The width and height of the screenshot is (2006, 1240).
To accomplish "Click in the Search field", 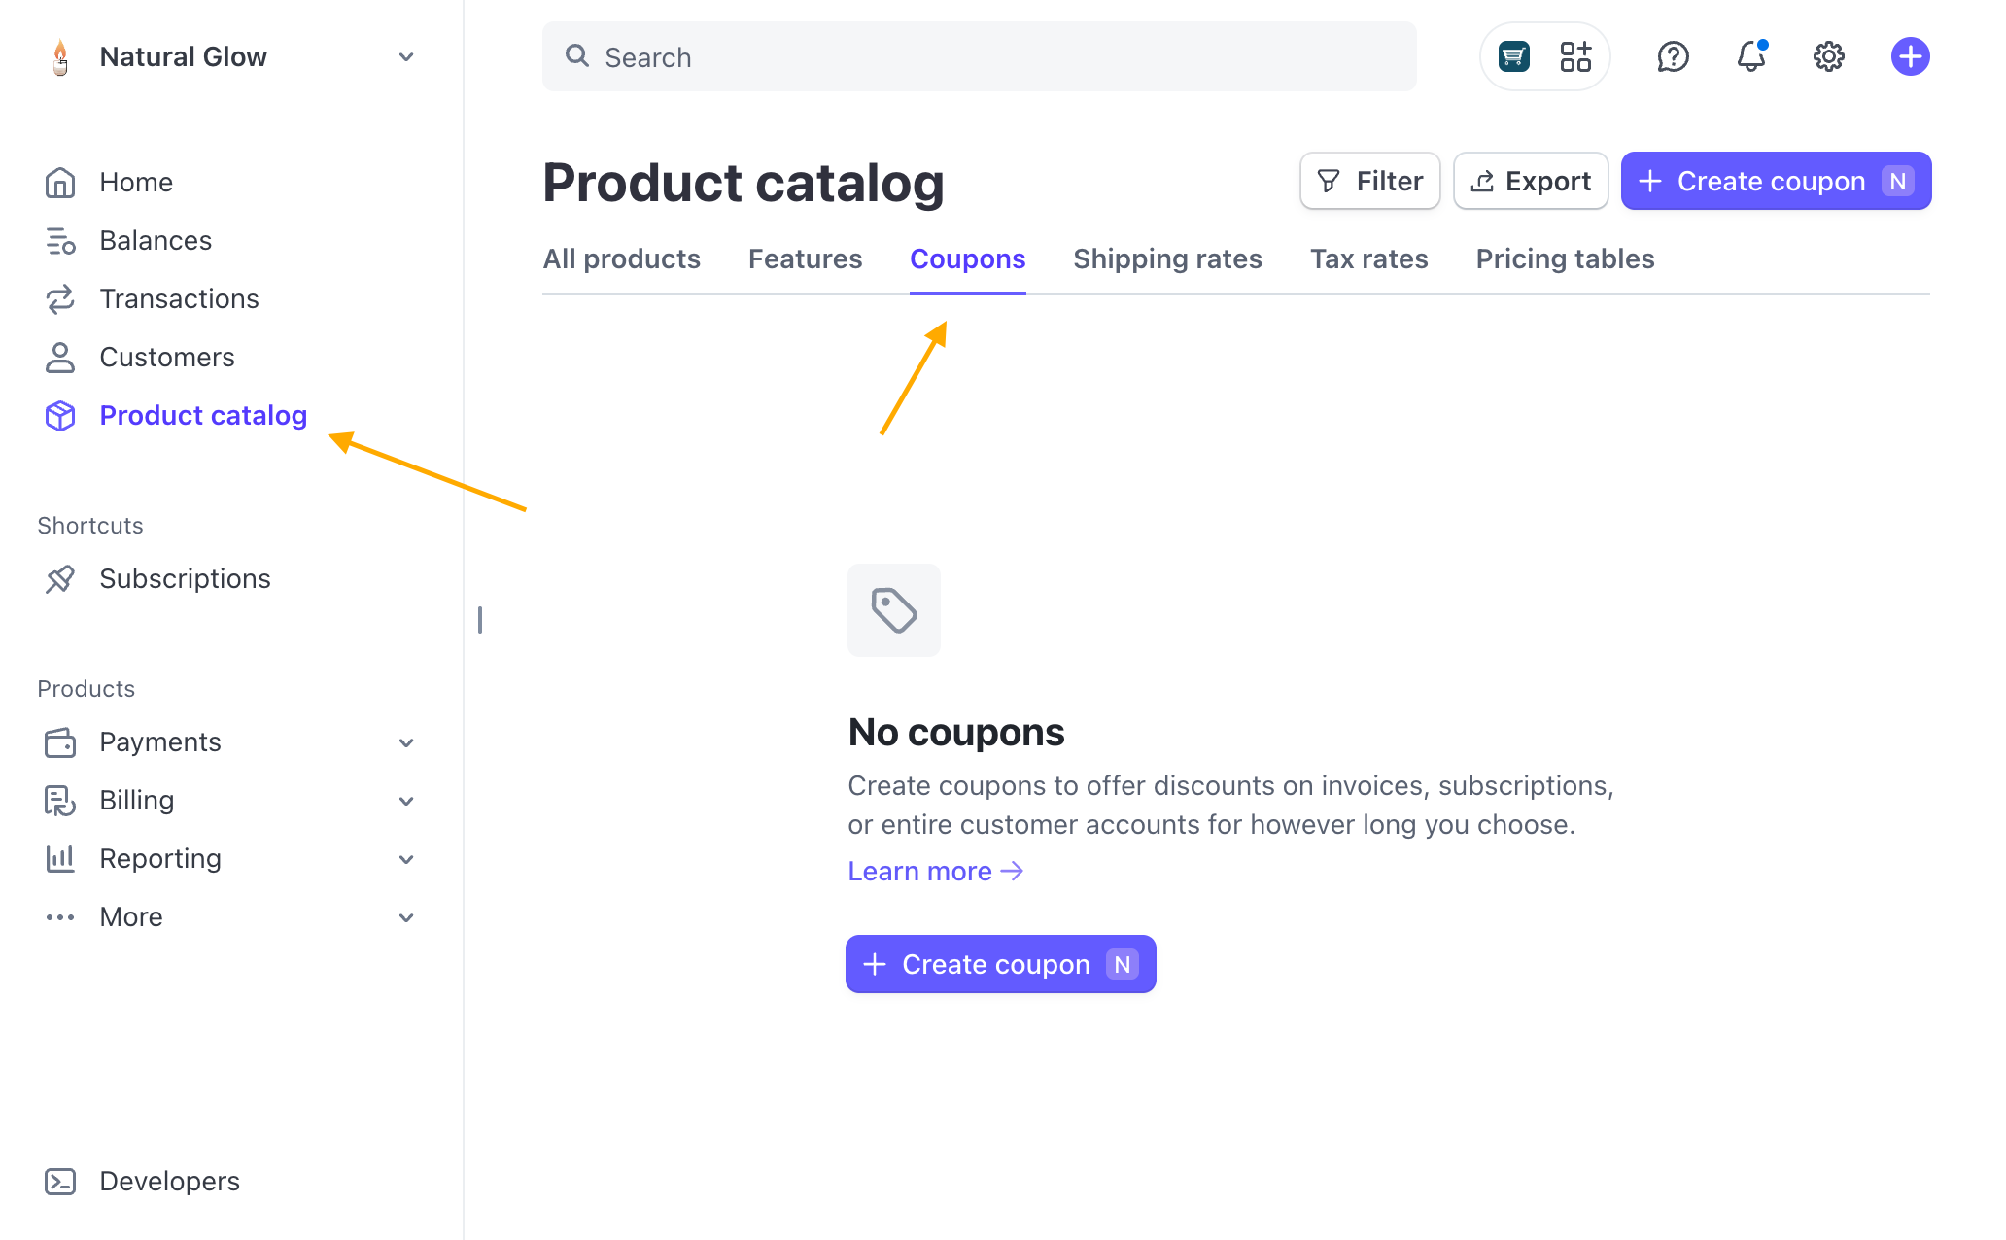I will [979, 57].
